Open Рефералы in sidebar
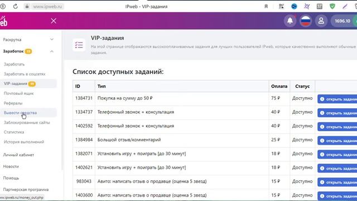This screenshot has width=357, height=201. [x=13, y=103]
